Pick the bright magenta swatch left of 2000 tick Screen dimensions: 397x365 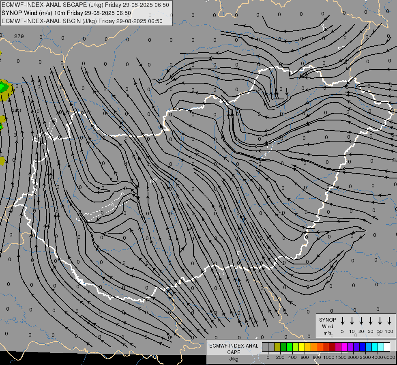(x=344, y=347)
